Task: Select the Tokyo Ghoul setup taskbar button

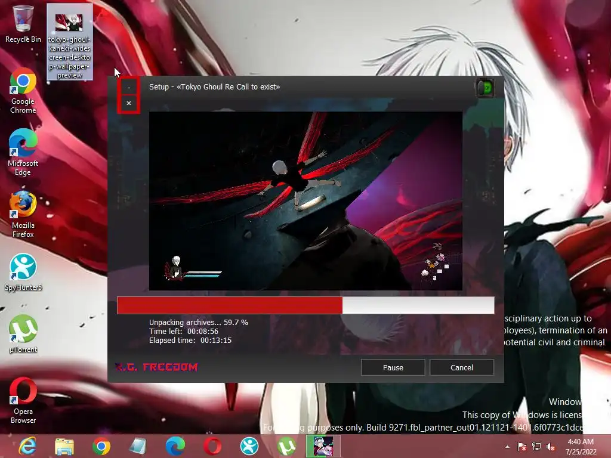Action: [x=323, y=446]
